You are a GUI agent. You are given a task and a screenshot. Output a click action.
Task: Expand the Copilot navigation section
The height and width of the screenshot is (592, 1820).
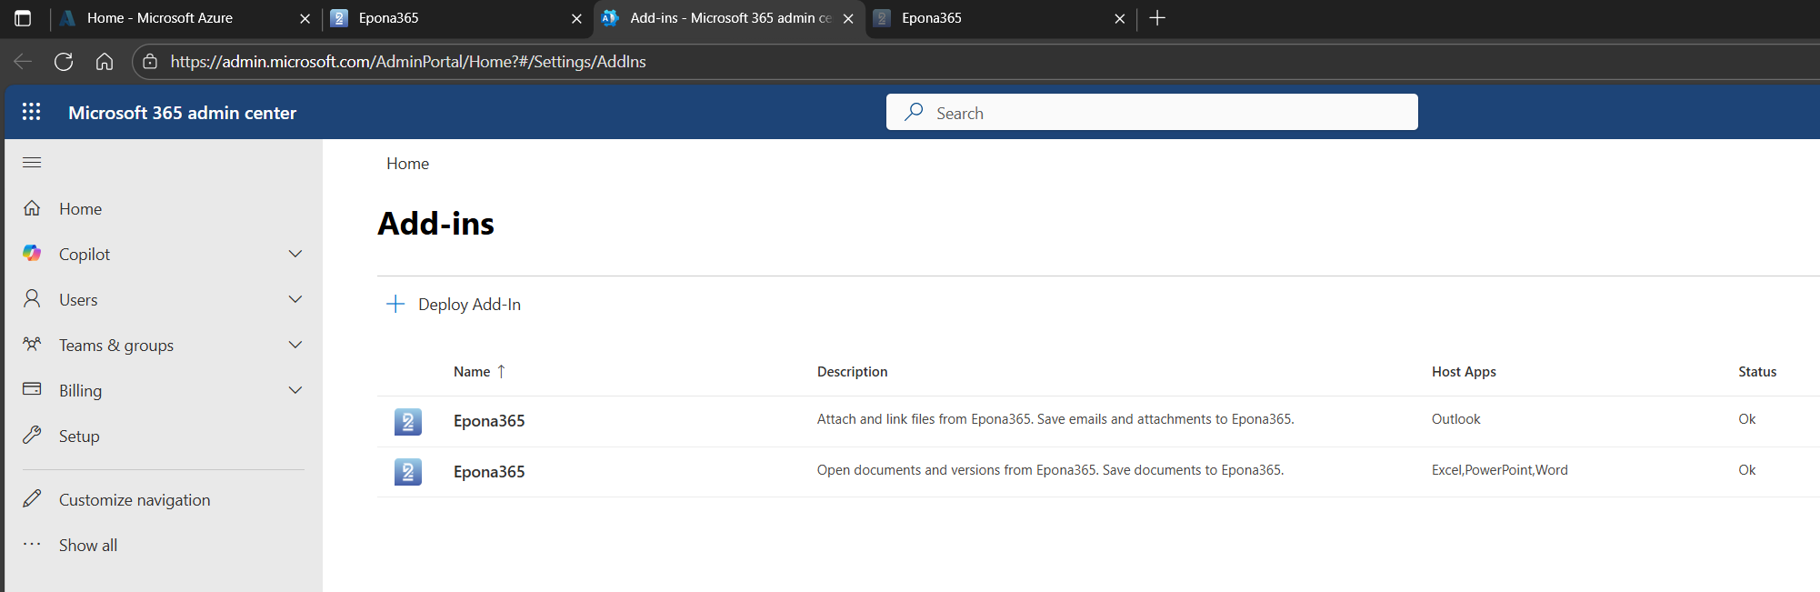coord(295,254)
